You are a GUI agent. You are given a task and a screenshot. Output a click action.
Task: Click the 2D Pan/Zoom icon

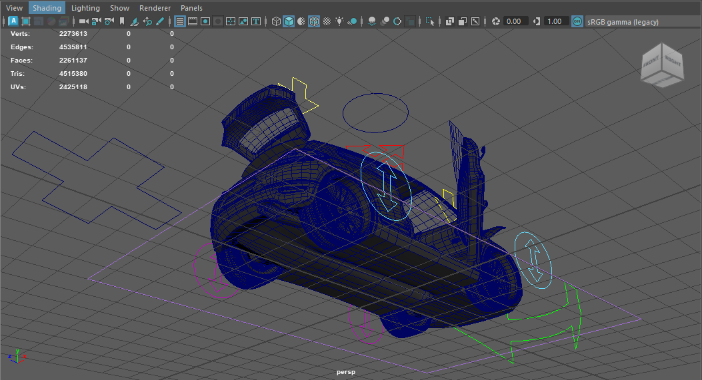click(147, 21)
